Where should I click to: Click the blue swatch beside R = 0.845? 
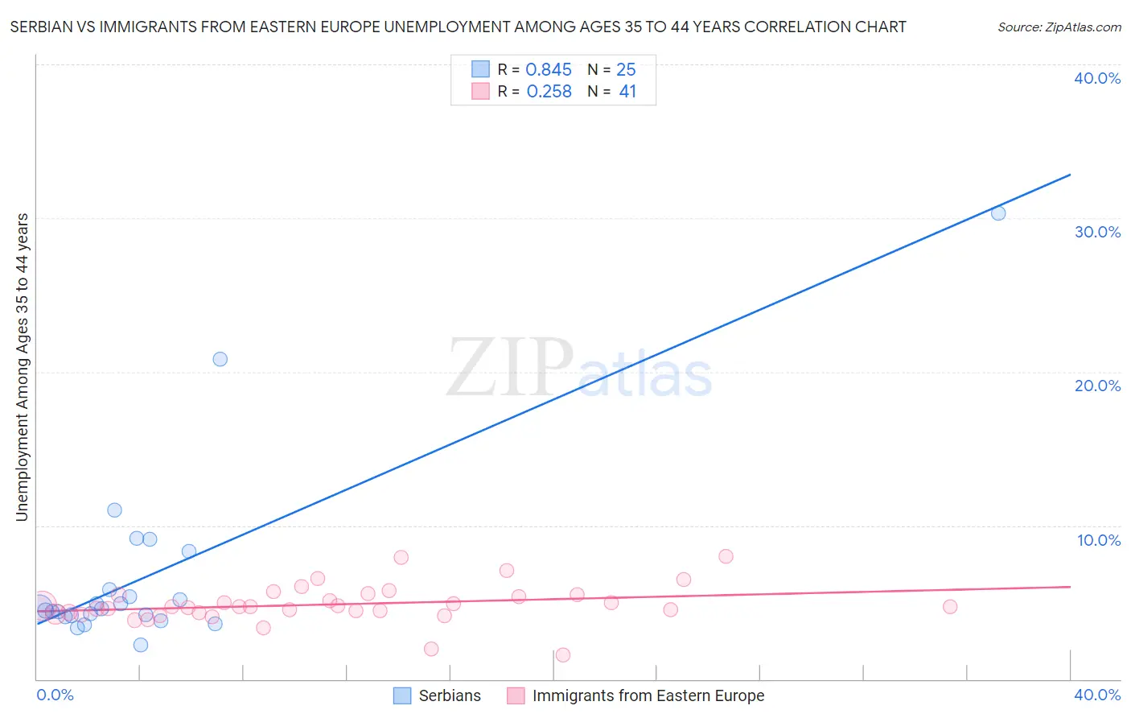click(x=480, y=69)
